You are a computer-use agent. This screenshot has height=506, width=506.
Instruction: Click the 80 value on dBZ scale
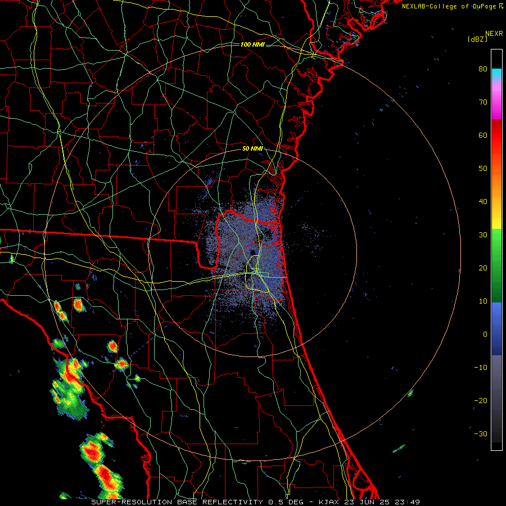tap(483, 69)
